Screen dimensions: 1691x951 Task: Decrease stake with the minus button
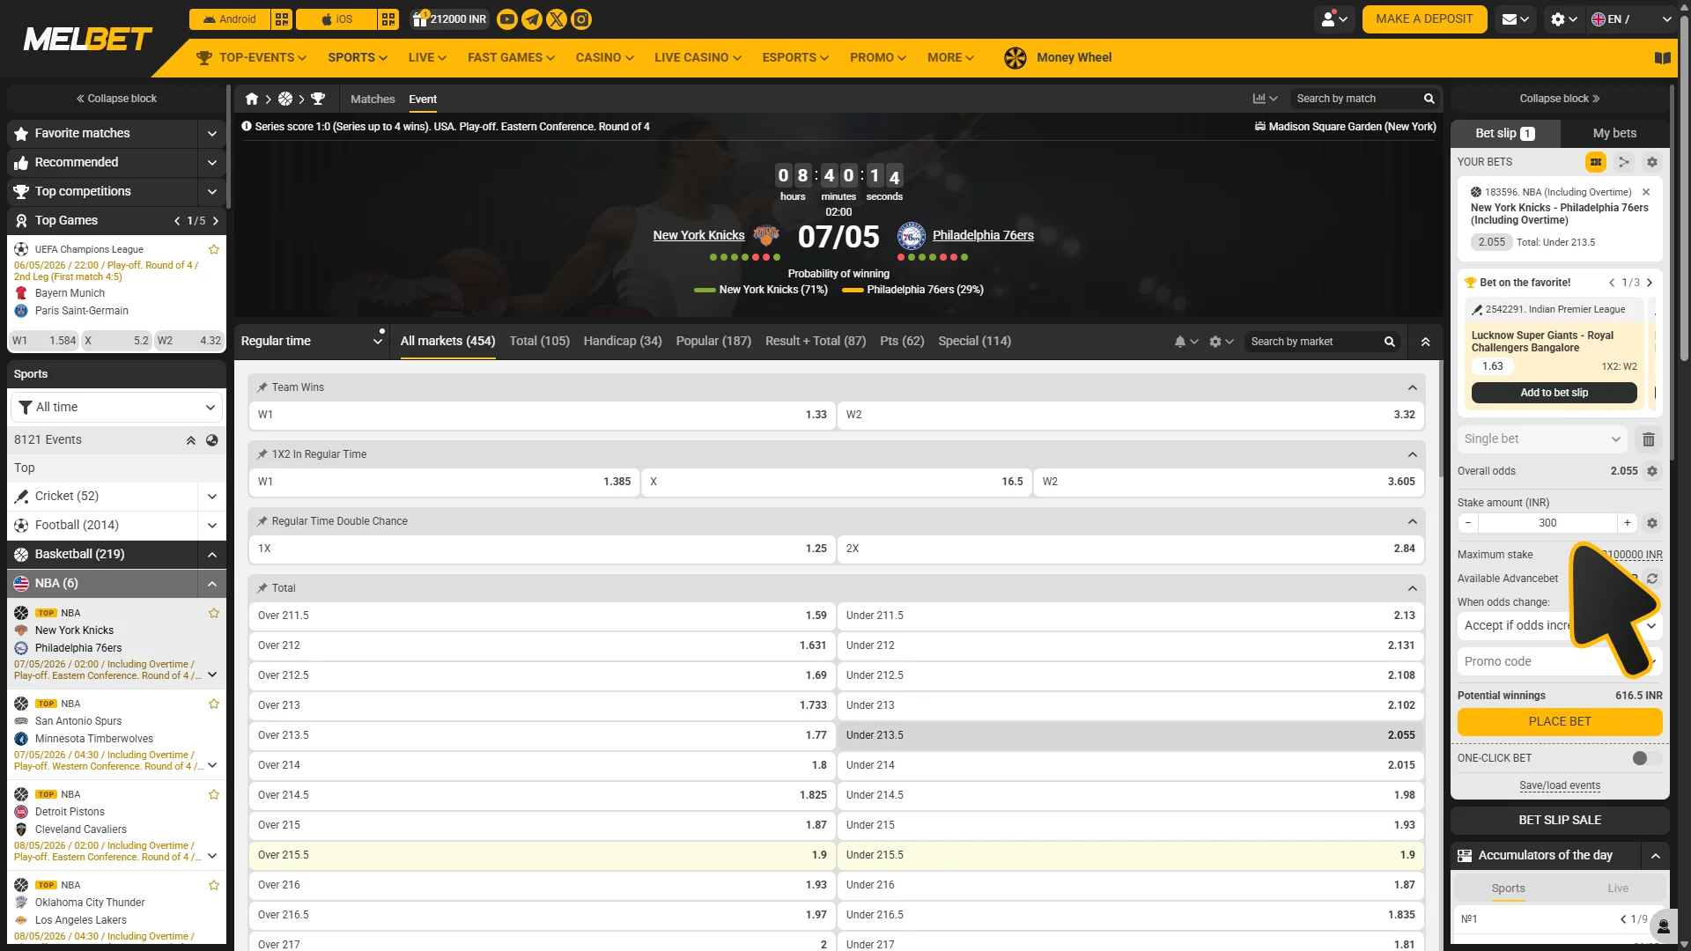point(1468,523)
